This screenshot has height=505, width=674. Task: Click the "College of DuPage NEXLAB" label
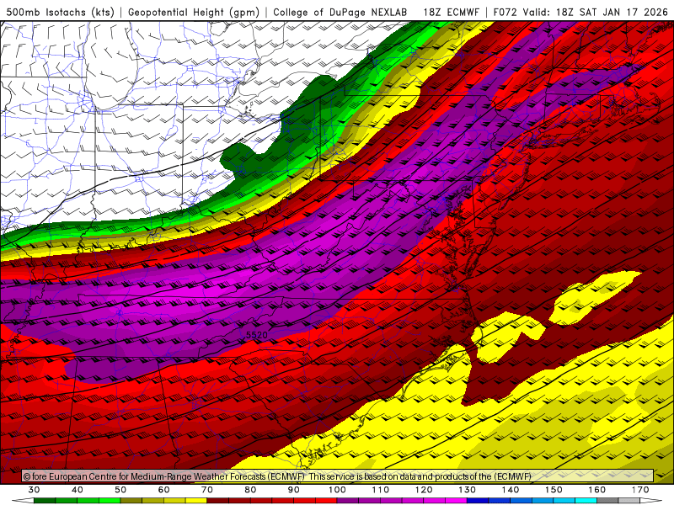pyautogui.click(x=340, y=13)
